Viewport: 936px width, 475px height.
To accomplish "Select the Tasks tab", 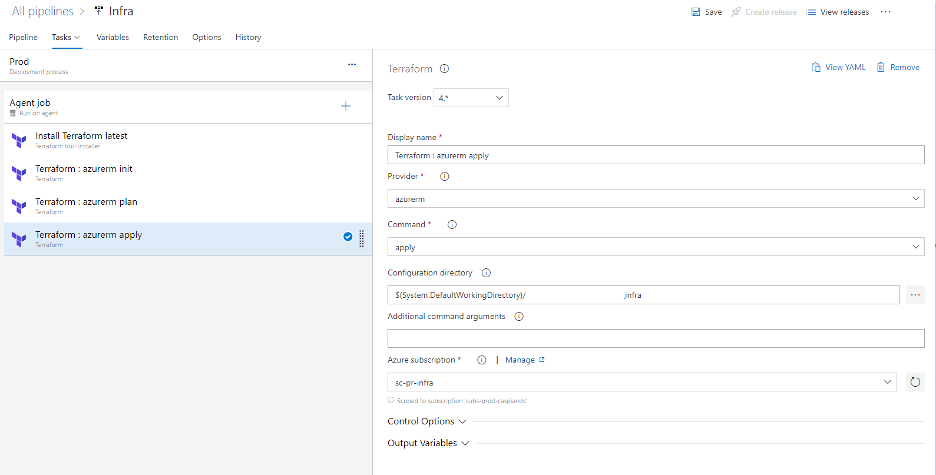I will [x=61, y=37].
